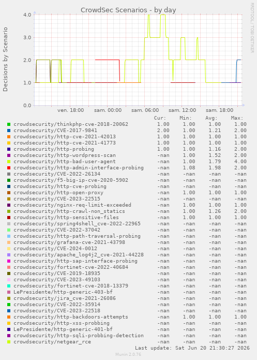Select the 'crowdsecurity/grafana-cve-2021-43798' legend label
This screenshot has width=257, height=360.
point(69,242)
